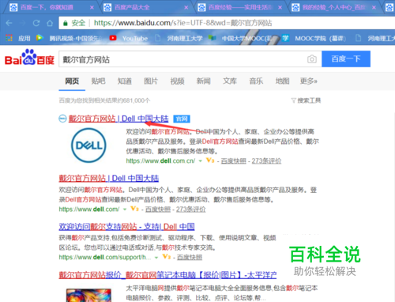The image size is (395, 302).
Task: Switch to 我的经验_个人中心 browser tab
Action: pyautogui.click(x=333, y=7)
